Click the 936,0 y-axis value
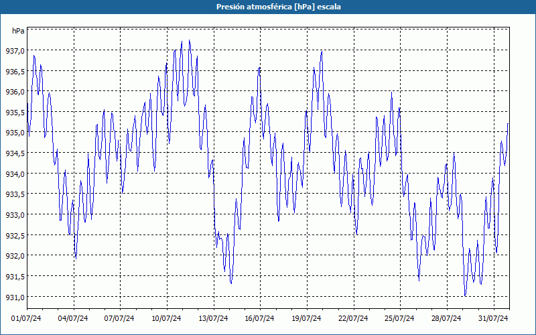 tap(15, 92)
